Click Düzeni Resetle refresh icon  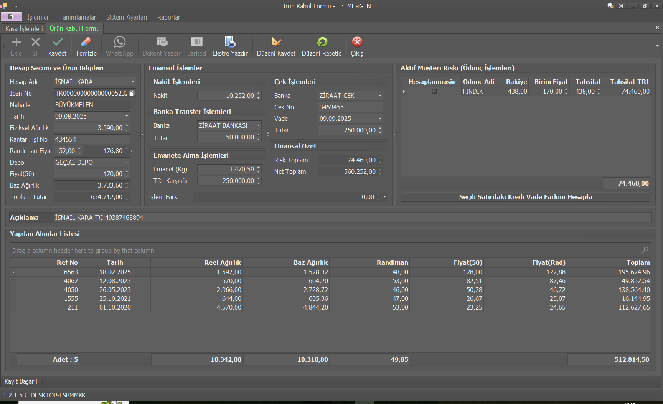(x=322, y=42)
